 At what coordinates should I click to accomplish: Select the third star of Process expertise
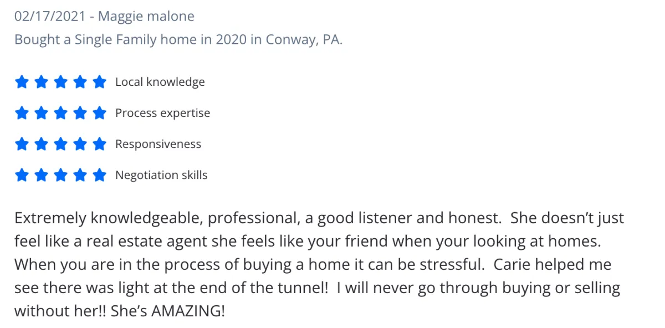pos(60,113)
